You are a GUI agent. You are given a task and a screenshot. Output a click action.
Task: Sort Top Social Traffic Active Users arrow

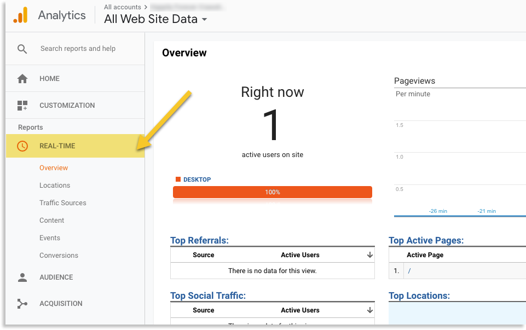(x=370, y=310)
